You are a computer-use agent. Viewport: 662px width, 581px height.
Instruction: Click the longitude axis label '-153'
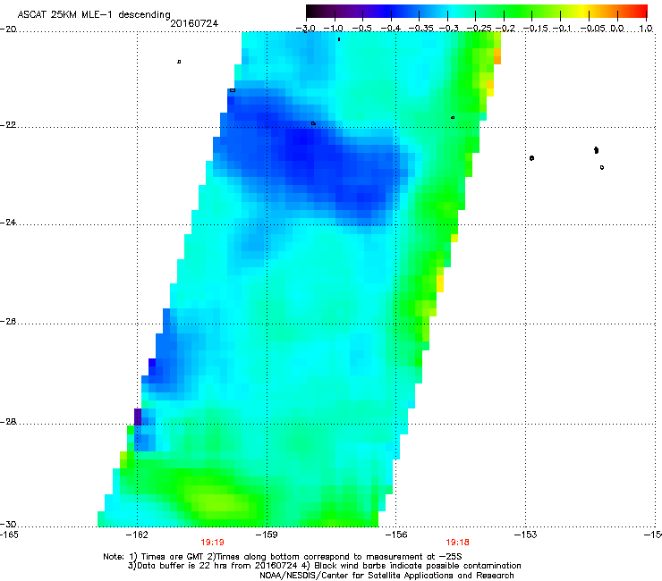click(526, 535)
